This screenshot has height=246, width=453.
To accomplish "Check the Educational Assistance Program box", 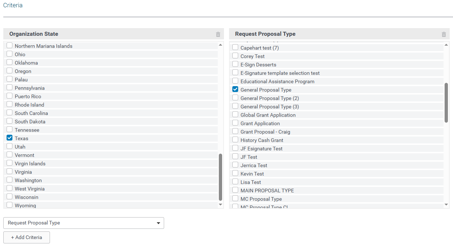I will (235, 81).
